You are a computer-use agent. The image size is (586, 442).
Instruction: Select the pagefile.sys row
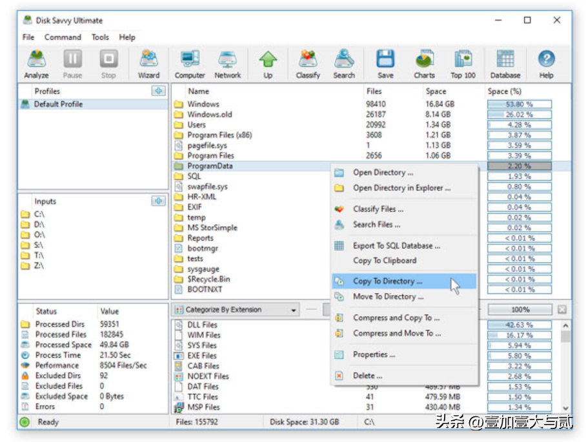coord(372,145)
